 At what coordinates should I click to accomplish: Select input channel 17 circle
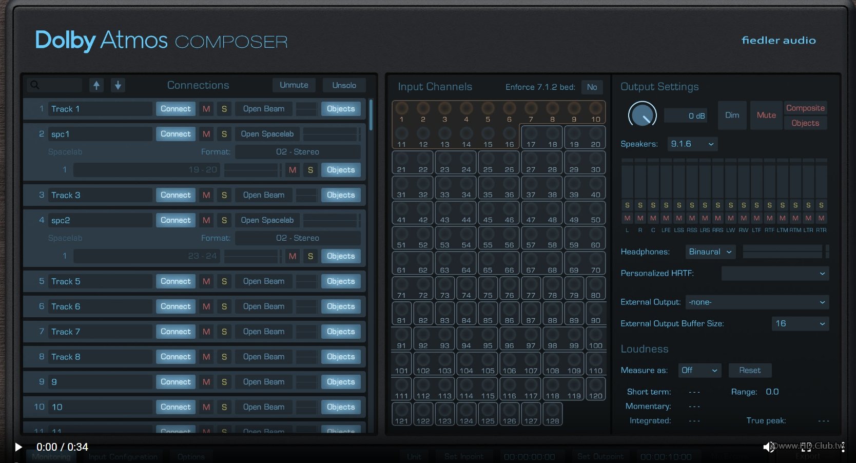(x=531, y=133)
